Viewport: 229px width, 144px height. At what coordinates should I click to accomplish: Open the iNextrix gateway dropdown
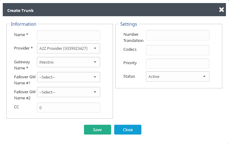pos(68,62)
